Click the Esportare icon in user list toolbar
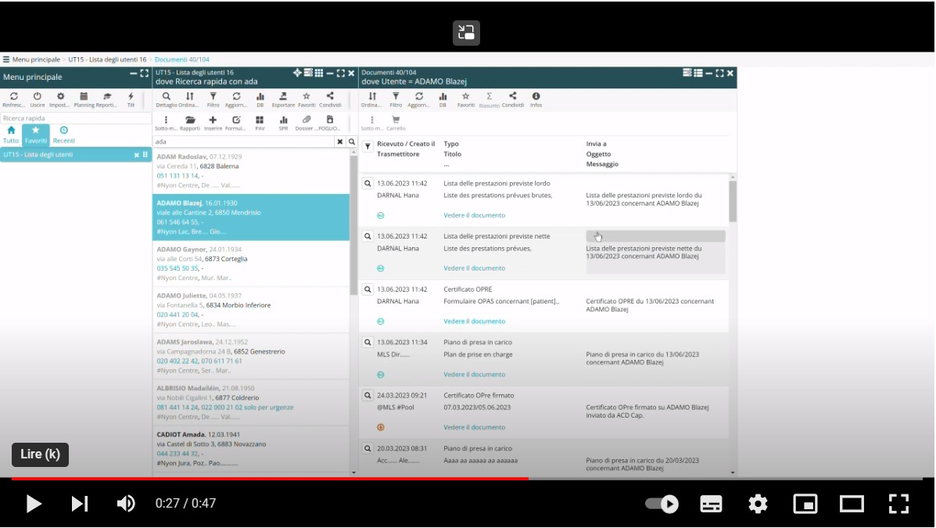 tap(283, 96)
